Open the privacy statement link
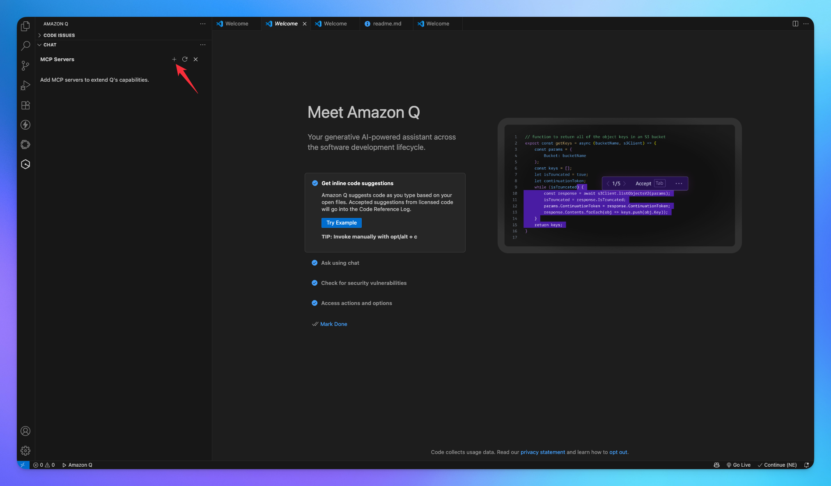 (x=542, y=452)
